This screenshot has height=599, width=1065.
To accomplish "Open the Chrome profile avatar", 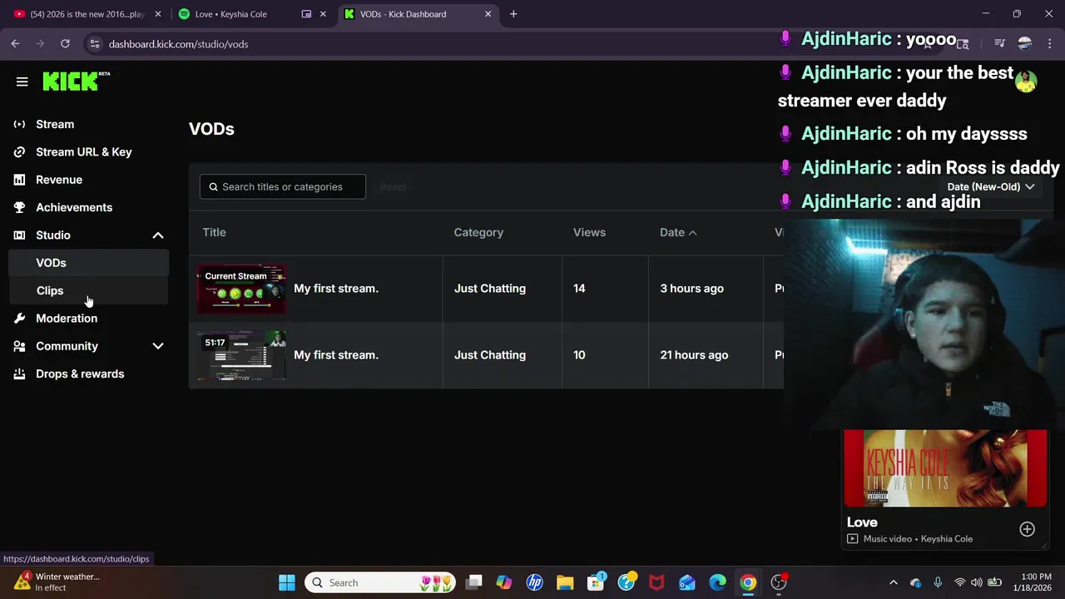I will click(1025, 44).
